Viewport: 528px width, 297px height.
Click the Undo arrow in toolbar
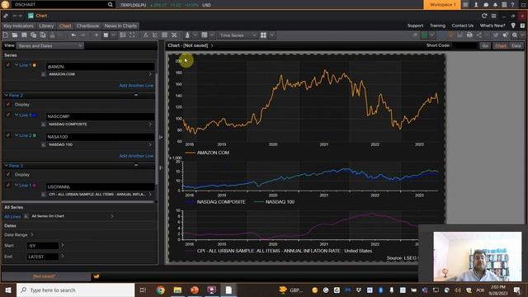tap(73, 35)
